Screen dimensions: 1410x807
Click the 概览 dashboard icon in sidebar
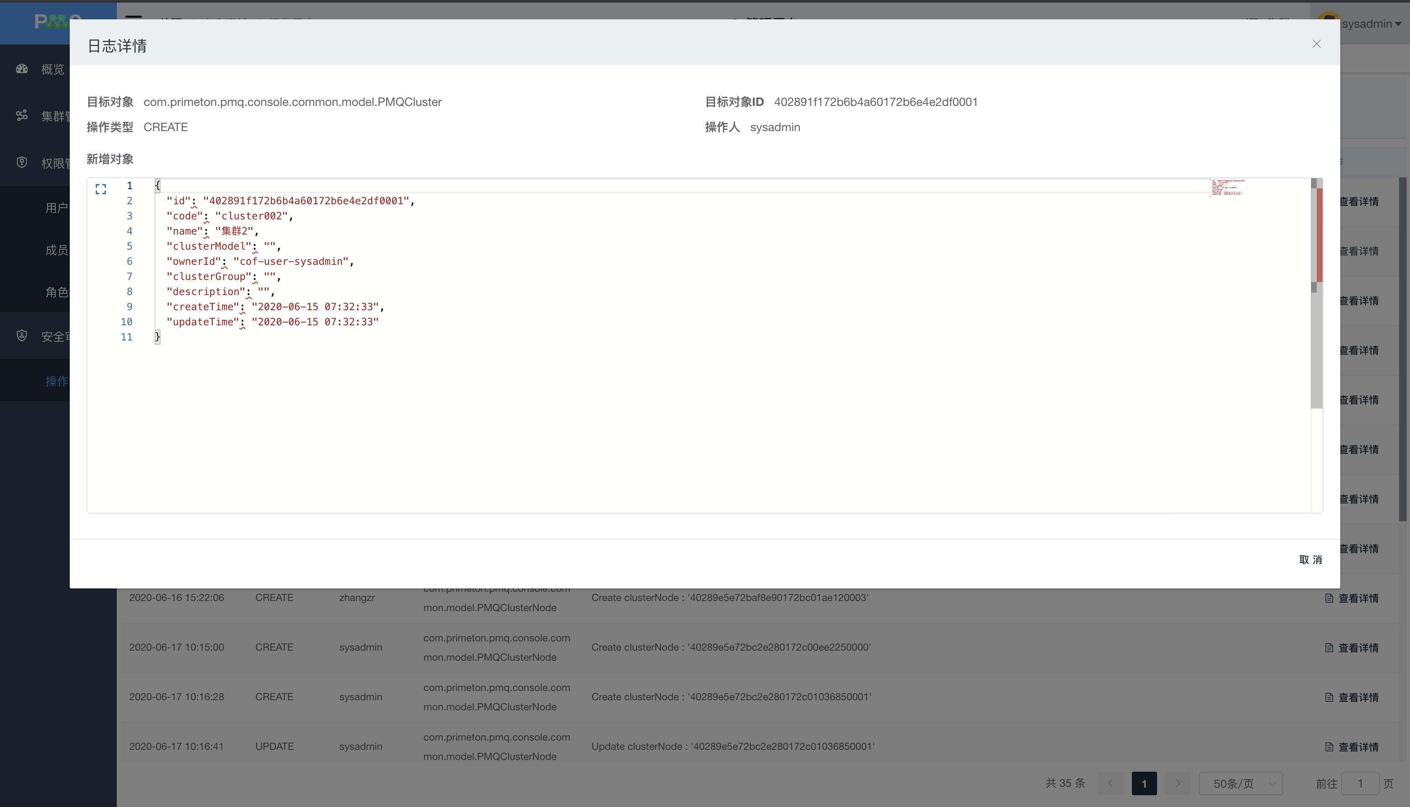(x=21, y=69)
